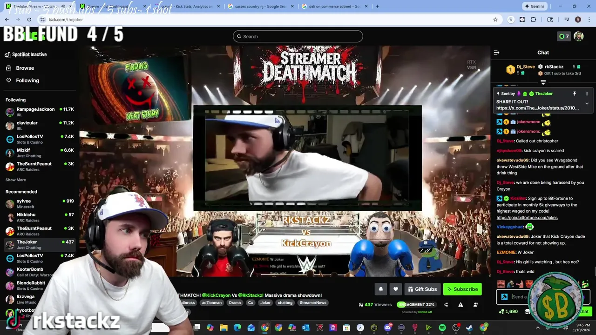Click the Gift Subs button
Screen dimensions: 596x335
tap(422, 289)
